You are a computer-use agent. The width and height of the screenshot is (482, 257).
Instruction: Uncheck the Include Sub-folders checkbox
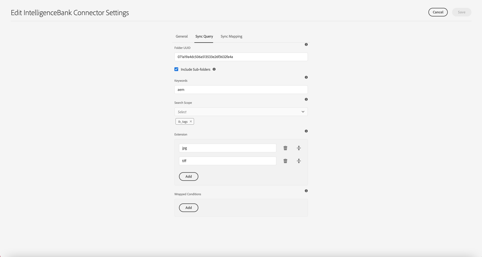coord(176,69)
